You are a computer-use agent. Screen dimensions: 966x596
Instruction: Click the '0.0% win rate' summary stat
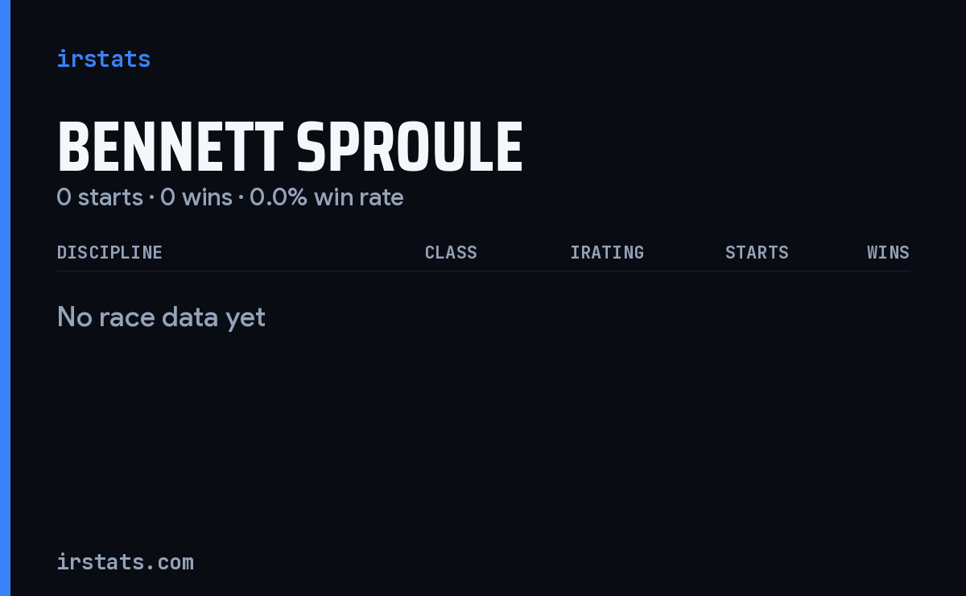tap(327, 197)
